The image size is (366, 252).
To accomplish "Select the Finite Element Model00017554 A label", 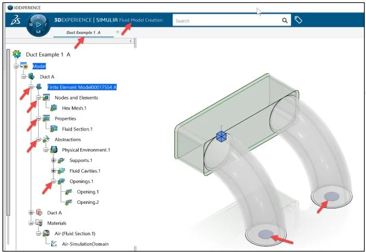I will coord(82,87).
